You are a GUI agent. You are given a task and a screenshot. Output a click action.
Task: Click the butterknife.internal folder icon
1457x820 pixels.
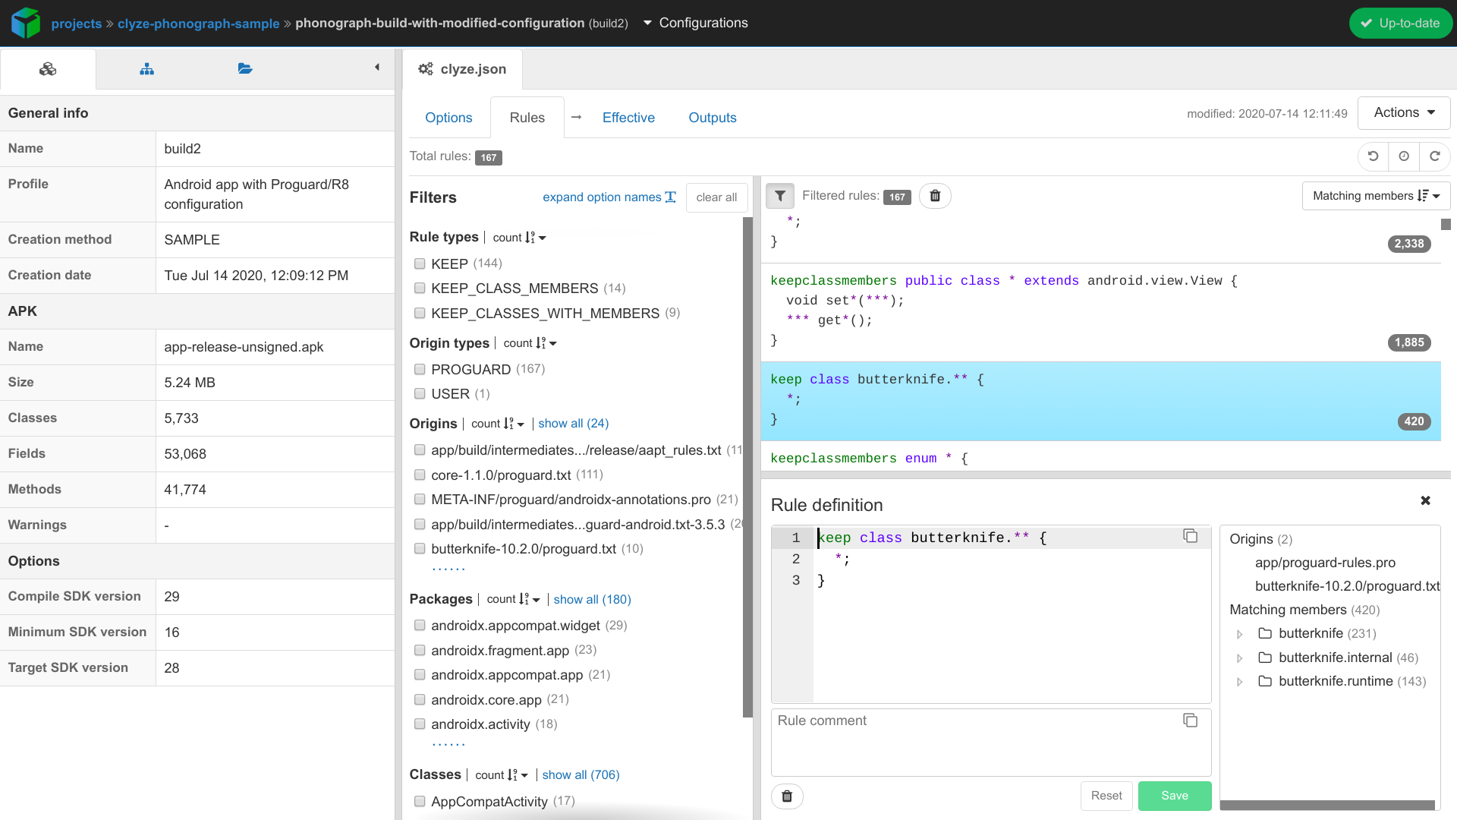click(x=1265, y=658)
